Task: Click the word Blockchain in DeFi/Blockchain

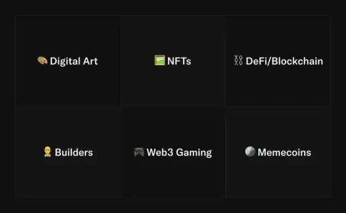Action: 297,61
